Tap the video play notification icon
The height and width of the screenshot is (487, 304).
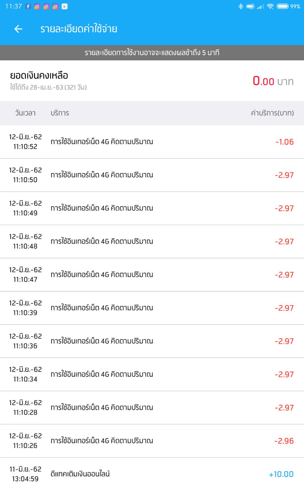click(x=65, y=6)
